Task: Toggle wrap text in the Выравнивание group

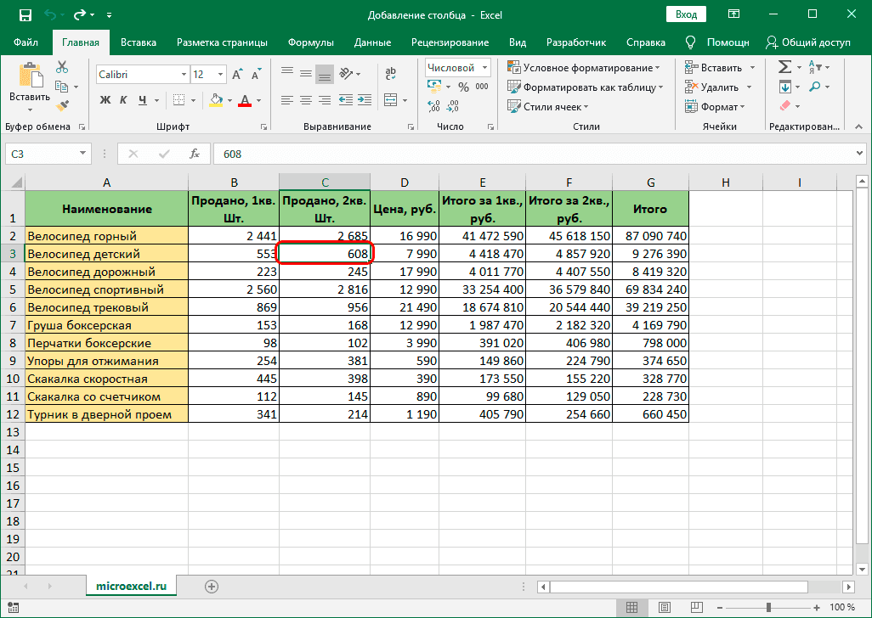Action: [x=390, y=74]
